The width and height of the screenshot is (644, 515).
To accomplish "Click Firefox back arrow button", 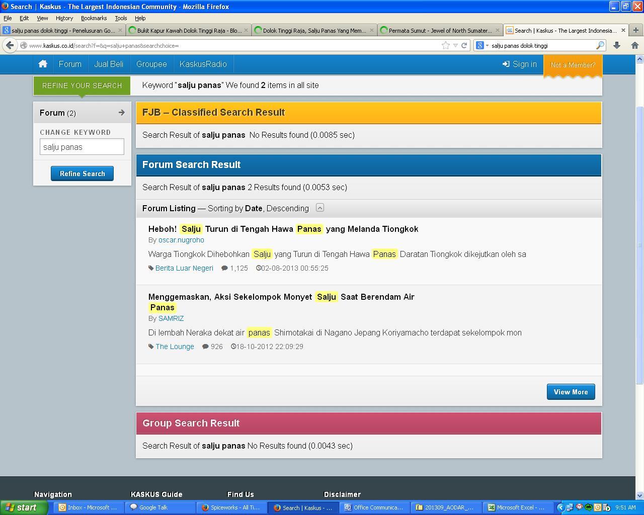I will click(x=10, y=45).
